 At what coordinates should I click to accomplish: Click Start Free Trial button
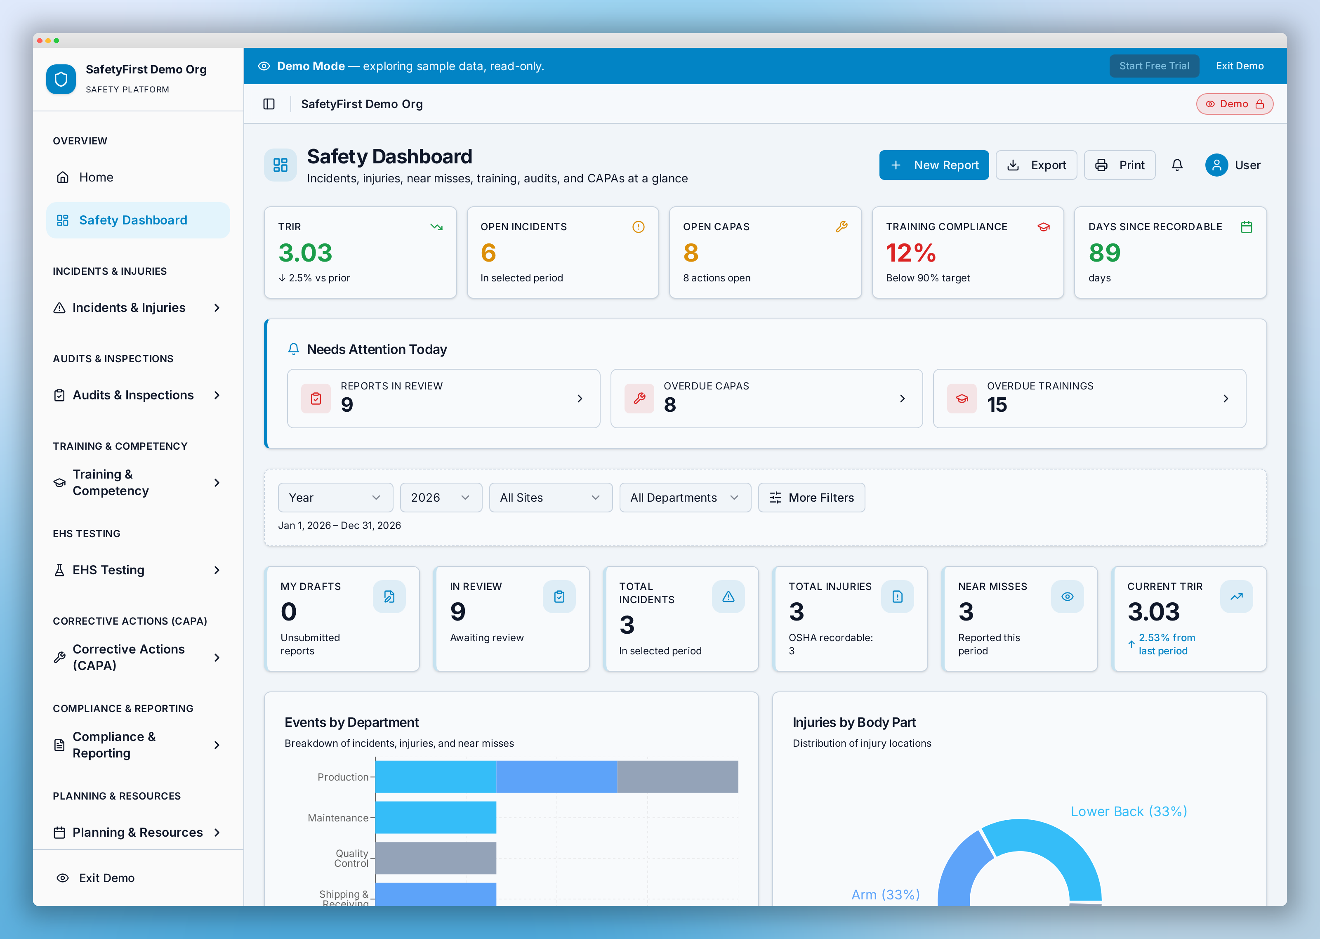[1154, 66]
